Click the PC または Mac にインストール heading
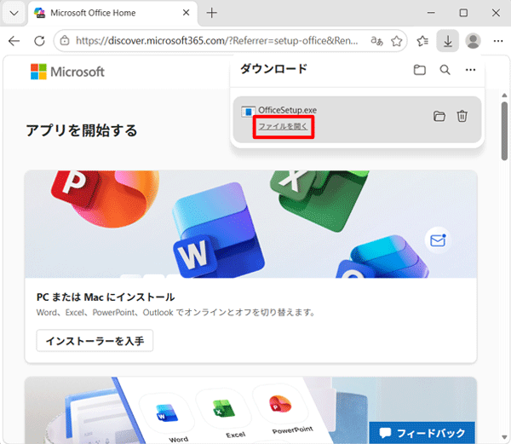 (x=106, y=297)
